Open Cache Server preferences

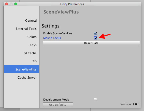[x=21, y=77]
